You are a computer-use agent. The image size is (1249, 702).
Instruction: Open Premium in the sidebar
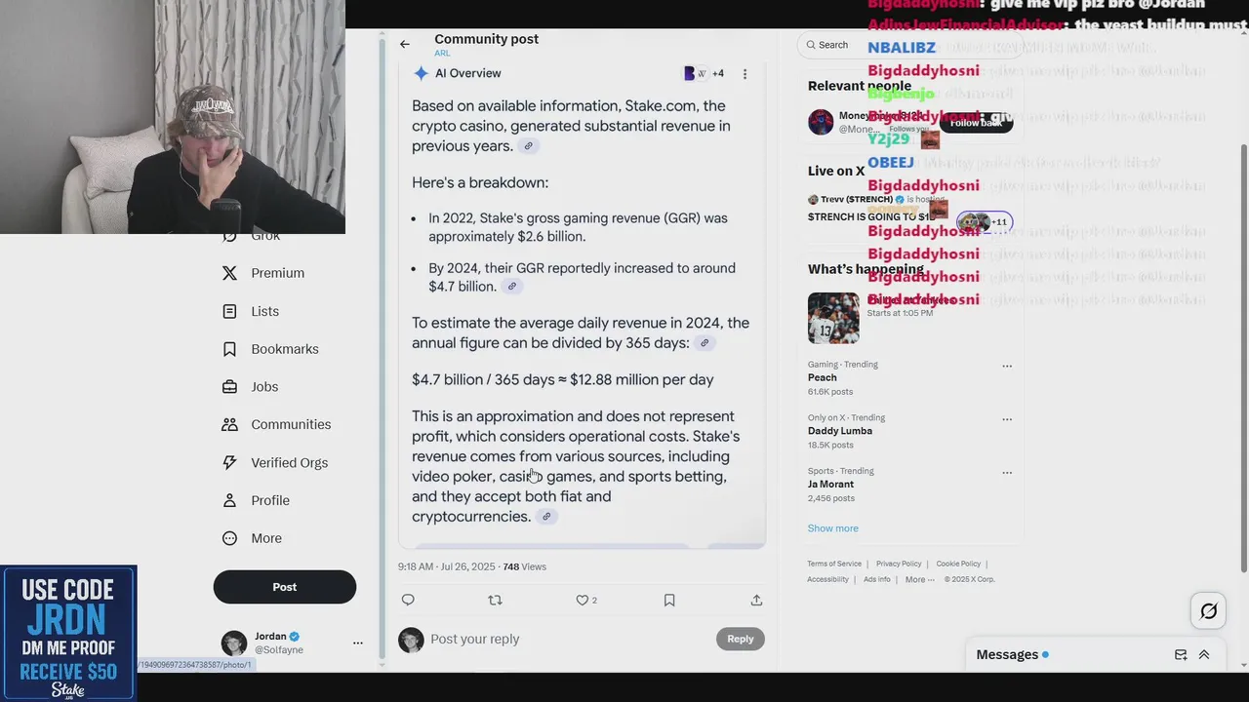pos(263,273)
